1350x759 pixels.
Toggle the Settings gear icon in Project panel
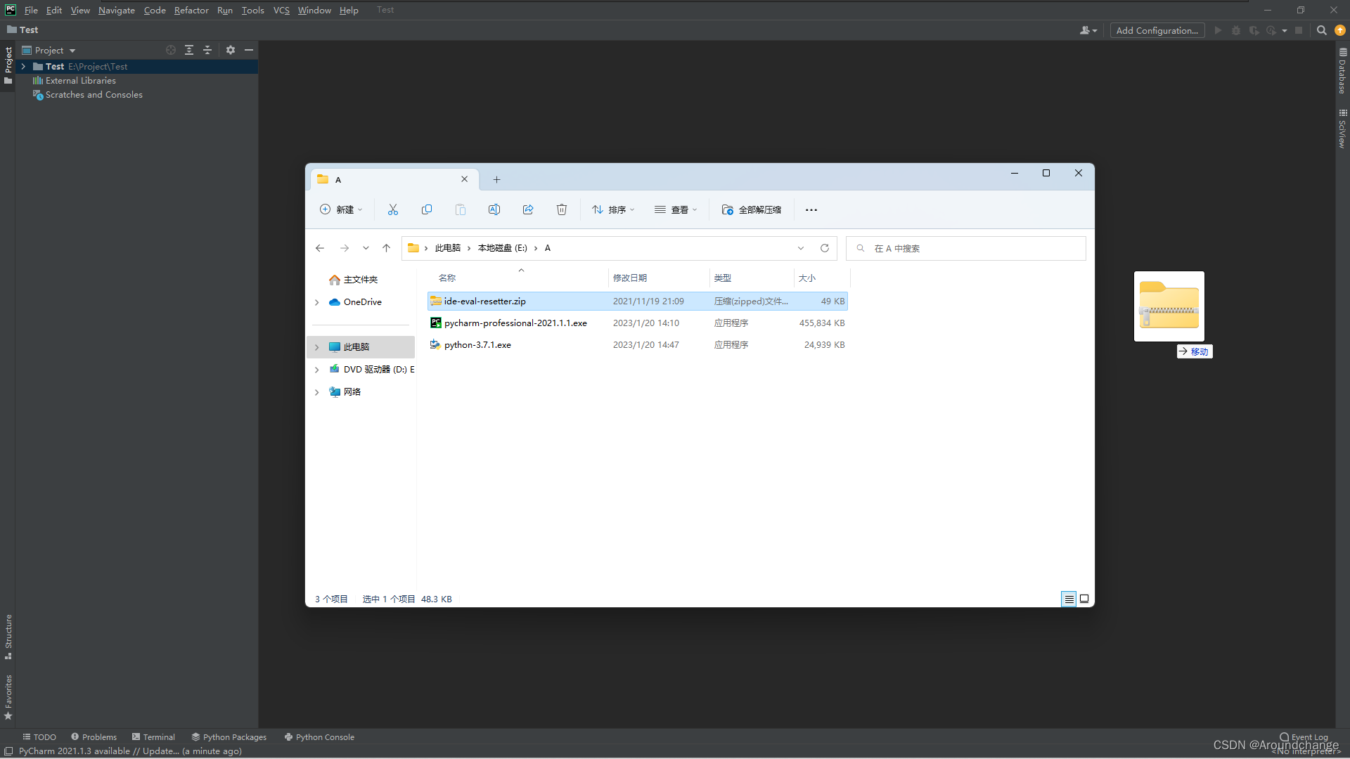(230, 50)
